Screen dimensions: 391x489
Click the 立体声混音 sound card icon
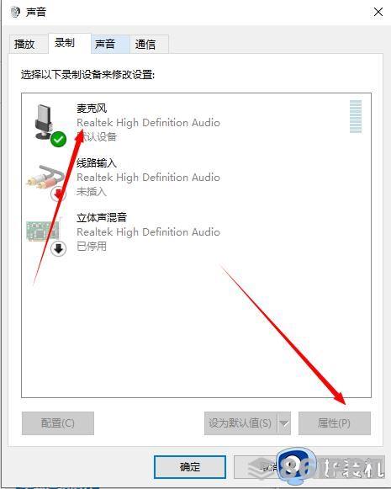[43, 231]
